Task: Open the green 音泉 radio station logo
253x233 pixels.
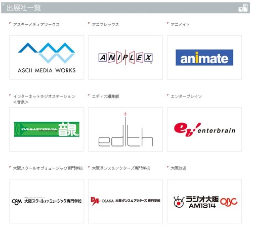Action: pos(47,129)
